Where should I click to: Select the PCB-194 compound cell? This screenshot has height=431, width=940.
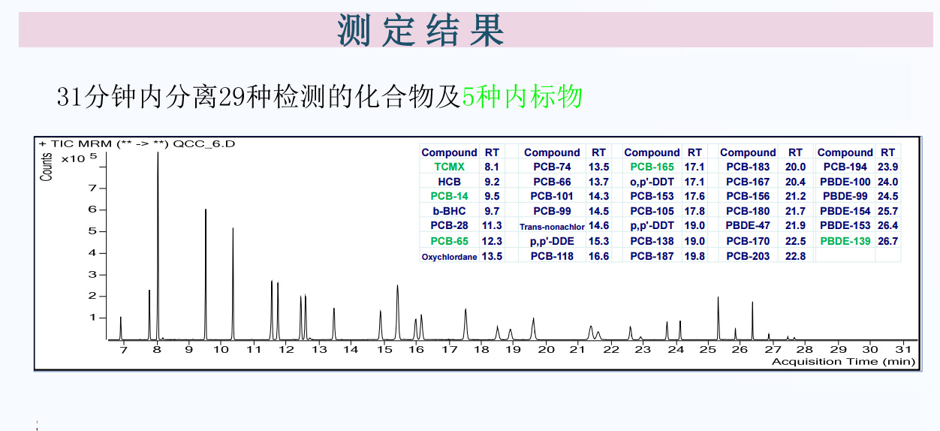click(x=845, y=167)
